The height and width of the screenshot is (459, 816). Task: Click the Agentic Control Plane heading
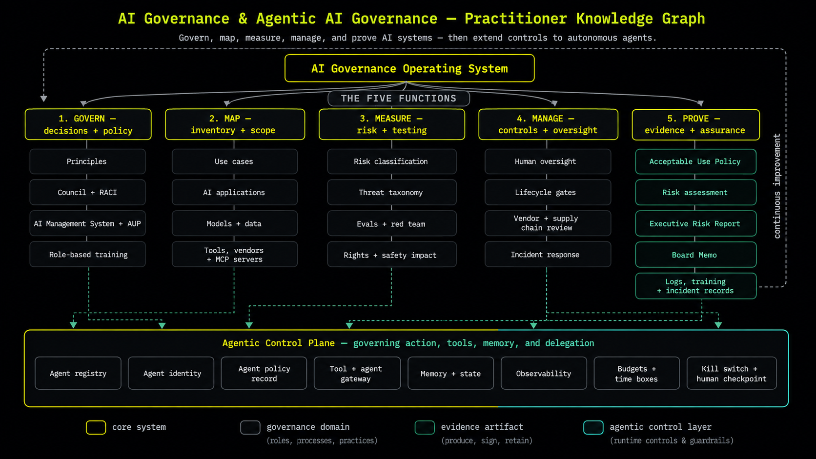[x=408, y=343]
